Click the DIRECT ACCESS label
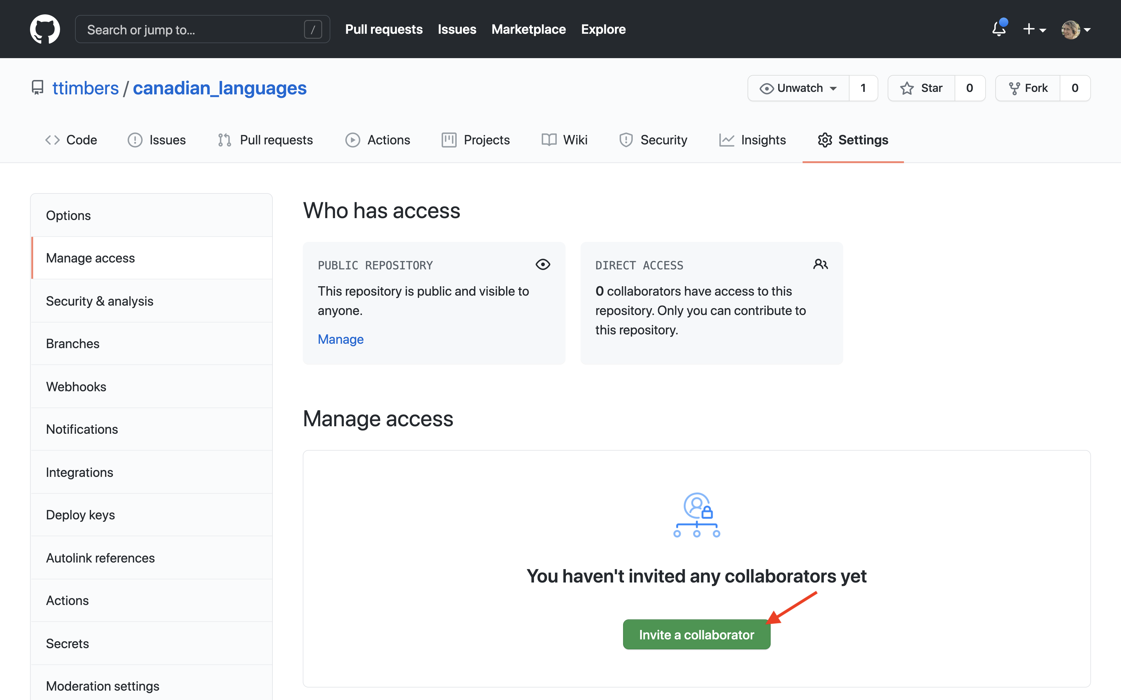Screen dimensions: 1121x700 [x=639, y=265]
